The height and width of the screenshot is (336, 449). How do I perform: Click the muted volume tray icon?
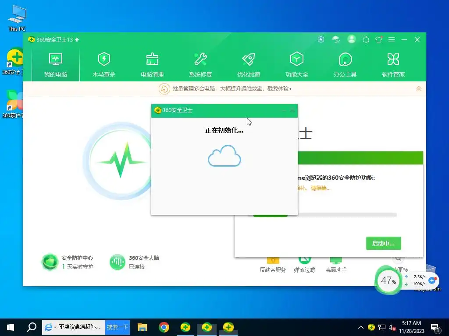pos(392,327)
